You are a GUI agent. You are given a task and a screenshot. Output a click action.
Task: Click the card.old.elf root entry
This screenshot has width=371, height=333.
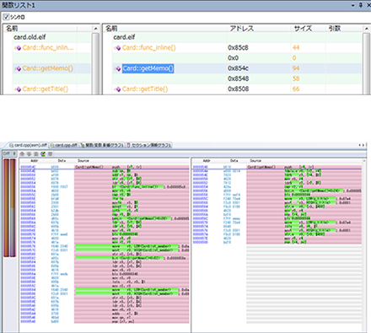[x=30, y=37]
